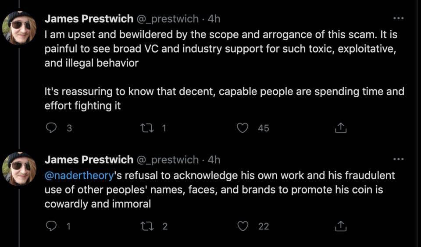Viewport: 421px width, 247px height.
Task: Click the @_prestwich handle on the second tweet
Action: (168, 160)
